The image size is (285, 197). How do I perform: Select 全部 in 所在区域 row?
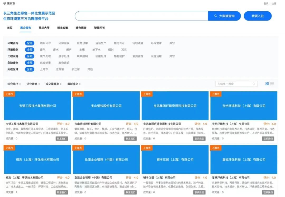click(30, 69)
